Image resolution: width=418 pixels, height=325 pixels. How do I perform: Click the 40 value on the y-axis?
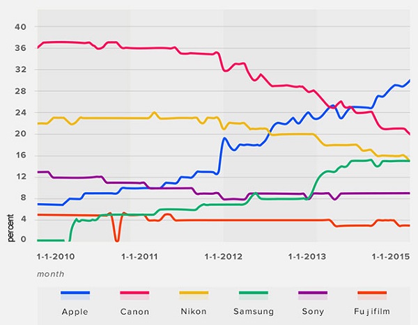point(20,26)
